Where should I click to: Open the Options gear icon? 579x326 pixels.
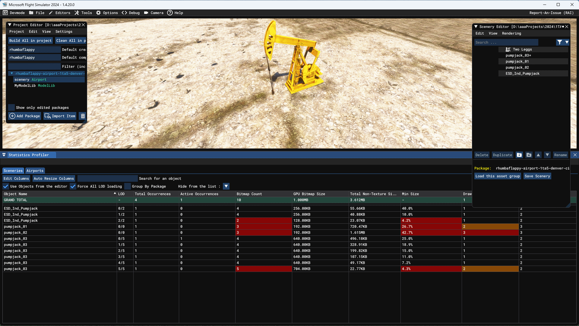[98, 13]
